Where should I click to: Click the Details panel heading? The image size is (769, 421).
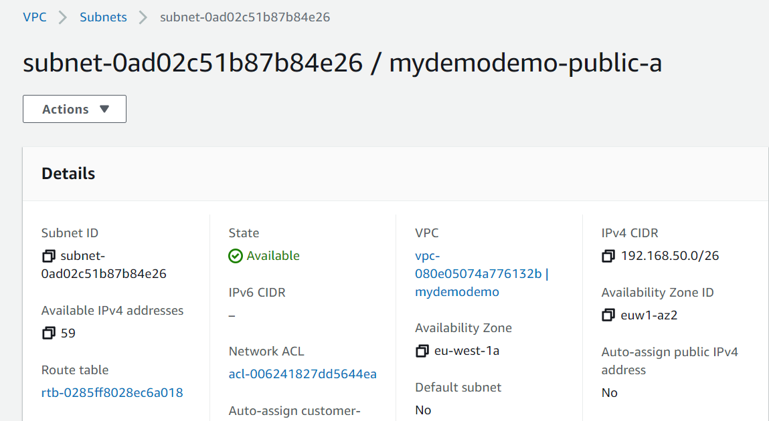coord(68,174)
